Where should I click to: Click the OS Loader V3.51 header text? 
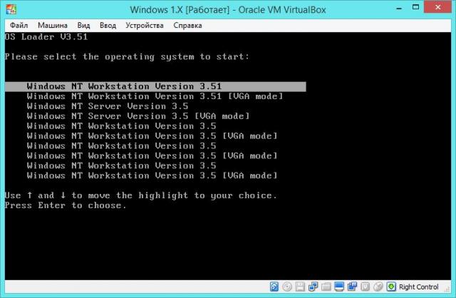[x=46, y=37]
